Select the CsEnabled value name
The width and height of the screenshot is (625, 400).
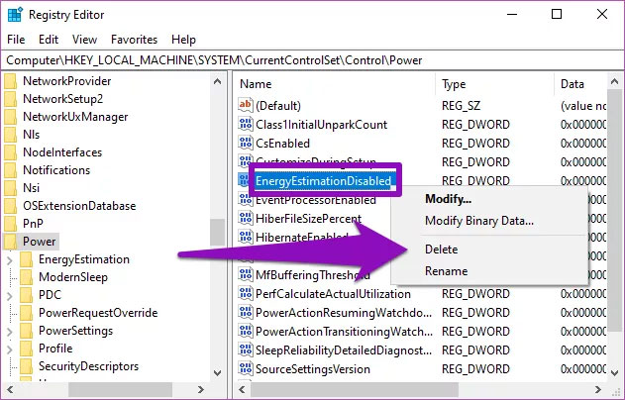pyautogui.click(x=282, y=143)
